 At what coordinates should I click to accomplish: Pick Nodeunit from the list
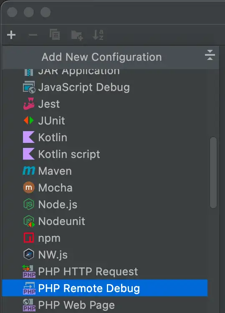point(105,221)
